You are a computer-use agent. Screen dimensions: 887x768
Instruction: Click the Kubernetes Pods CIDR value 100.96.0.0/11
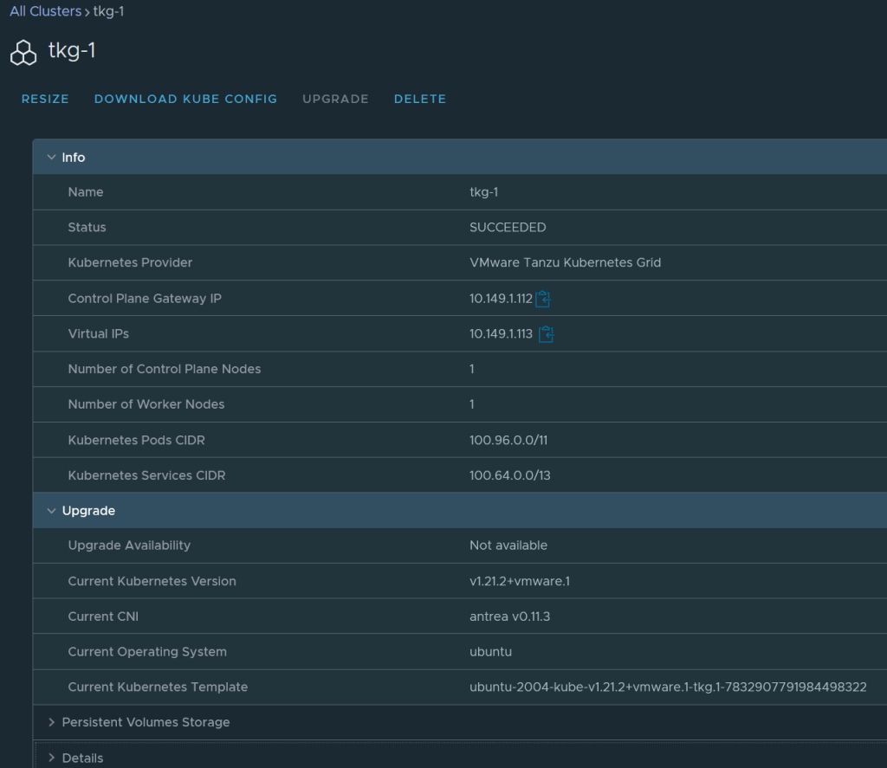pos(508,440)
